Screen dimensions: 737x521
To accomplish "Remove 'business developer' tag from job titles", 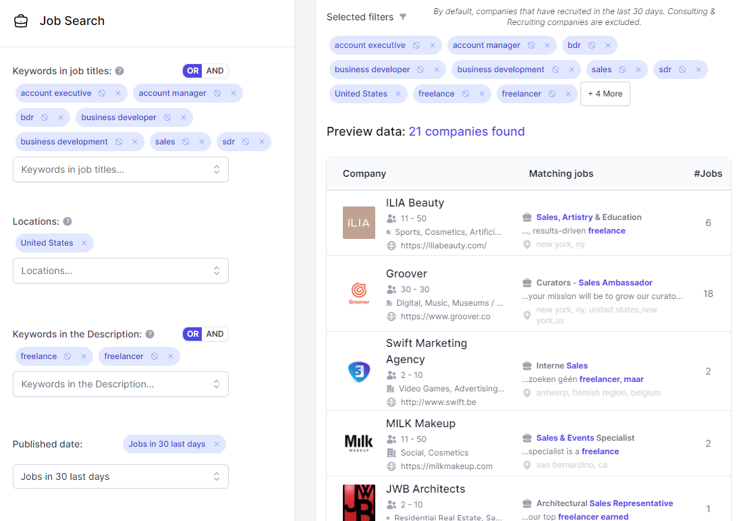I will pos(184,117).
